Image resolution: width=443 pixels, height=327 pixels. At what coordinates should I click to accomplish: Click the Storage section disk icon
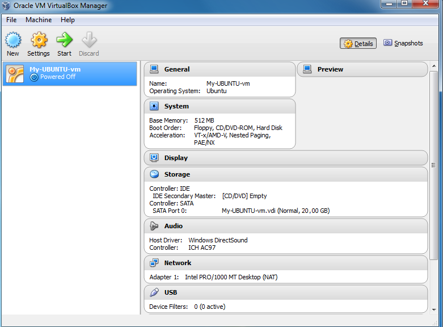pos(154,174)
